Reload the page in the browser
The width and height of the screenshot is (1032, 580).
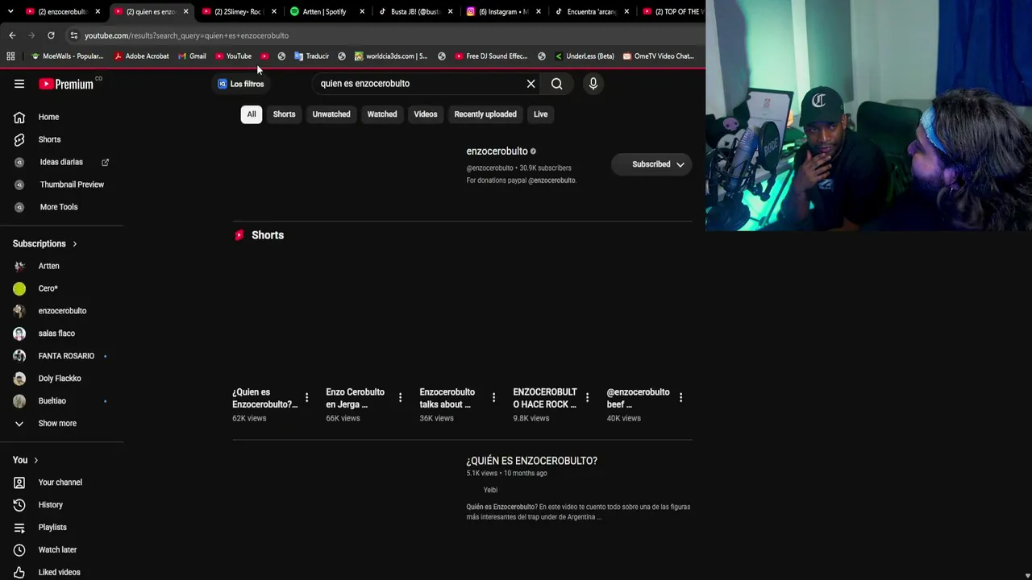(51, 35)
